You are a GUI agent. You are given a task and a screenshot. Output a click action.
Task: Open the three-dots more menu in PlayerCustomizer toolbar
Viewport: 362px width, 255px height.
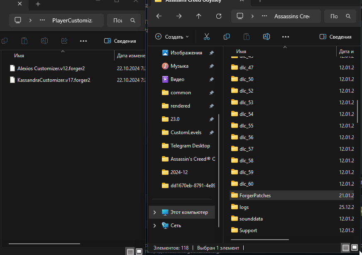83,41
